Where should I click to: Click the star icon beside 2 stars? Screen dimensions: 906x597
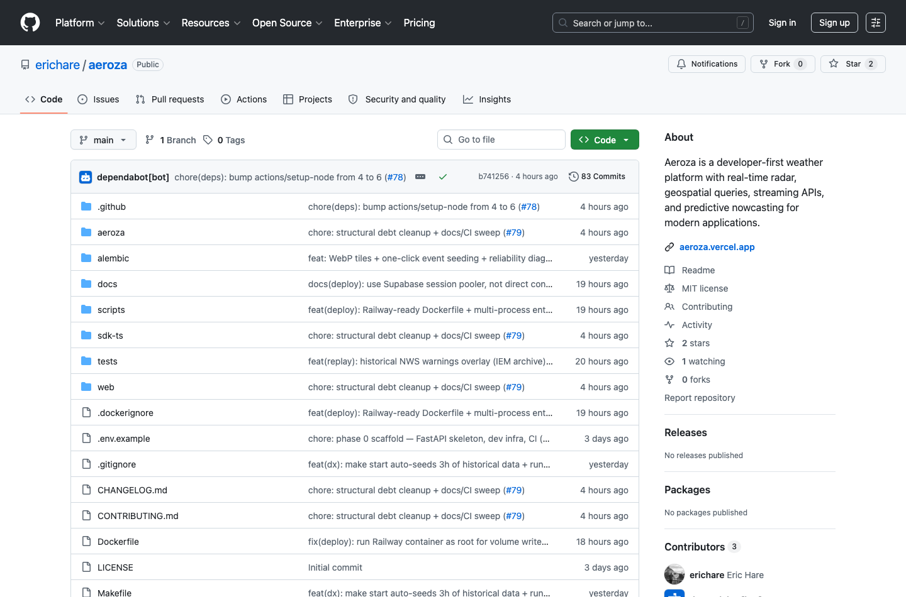669,343
